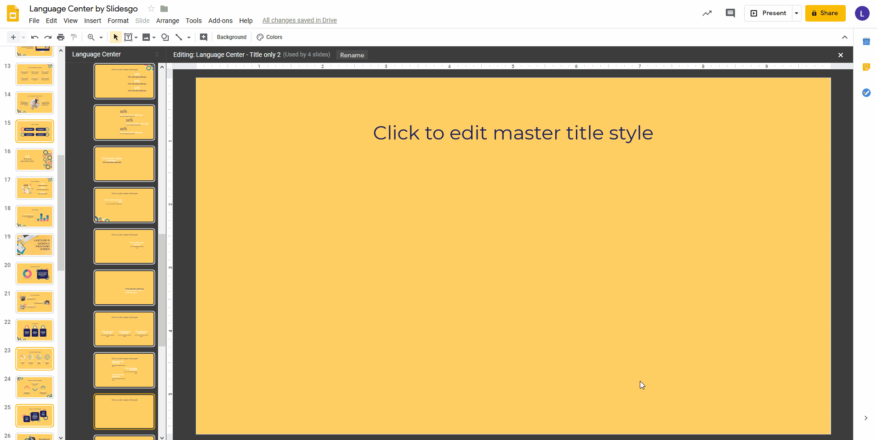
Task: Click the Print icon
Action: pyautogui.click(x=61, y=37)
